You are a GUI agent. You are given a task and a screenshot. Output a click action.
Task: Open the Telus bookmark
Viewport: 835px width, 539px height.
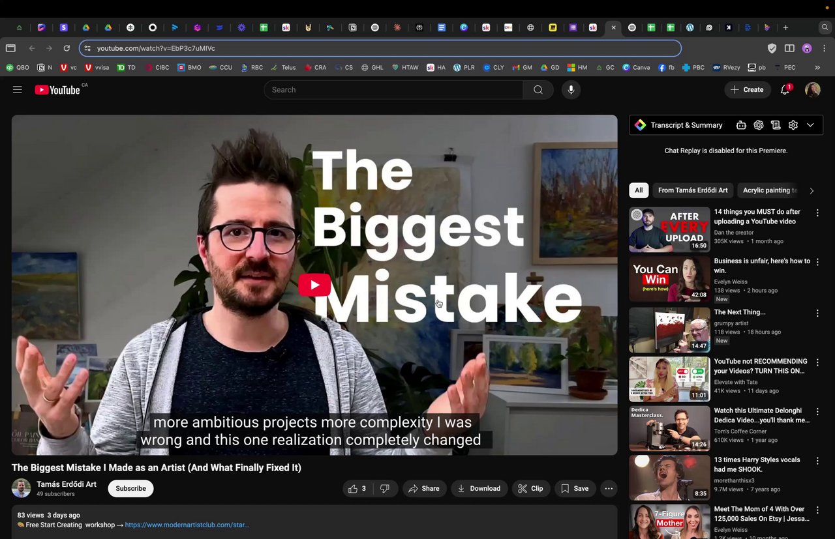(x=283, y=67)
